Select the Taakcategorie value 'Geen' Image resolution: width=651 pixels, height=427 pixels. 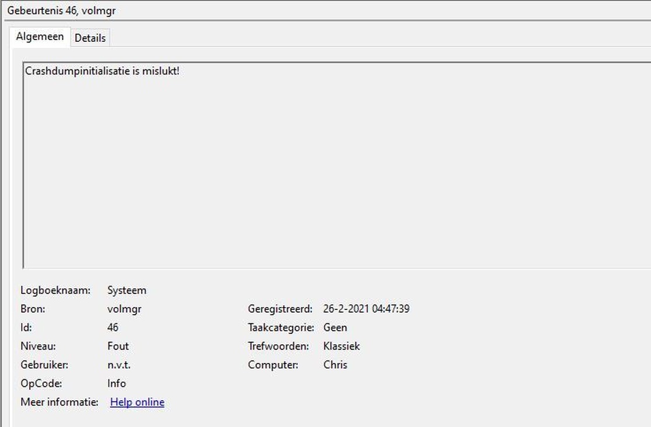[335, 327]
